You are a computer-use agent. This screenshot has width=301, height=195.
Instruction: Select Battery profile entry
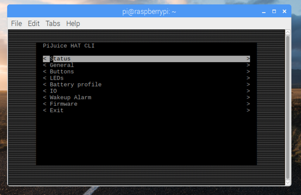146,85
